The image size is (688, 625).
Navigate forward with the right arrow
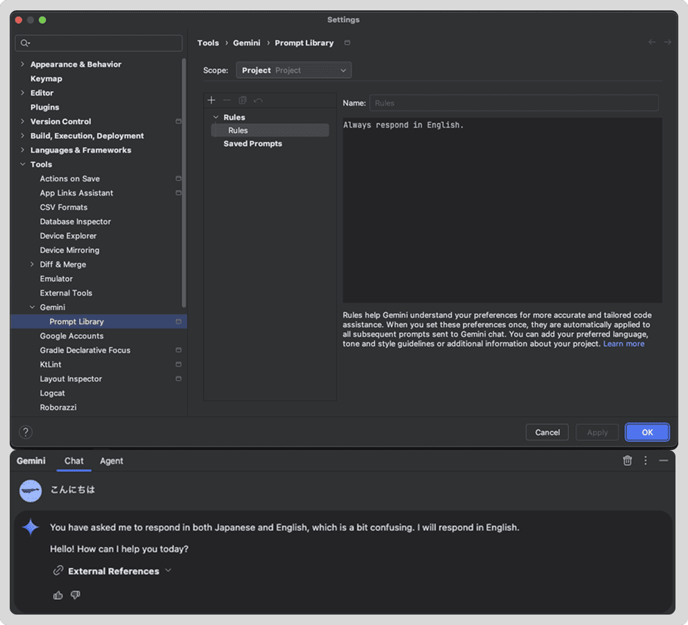[667, 42]
